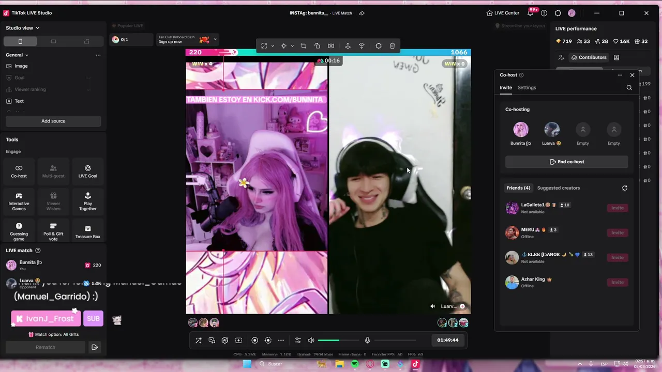The image size is (662, 372).
Task: Open Poll & Gift vote
Action: tap(53, 232)
